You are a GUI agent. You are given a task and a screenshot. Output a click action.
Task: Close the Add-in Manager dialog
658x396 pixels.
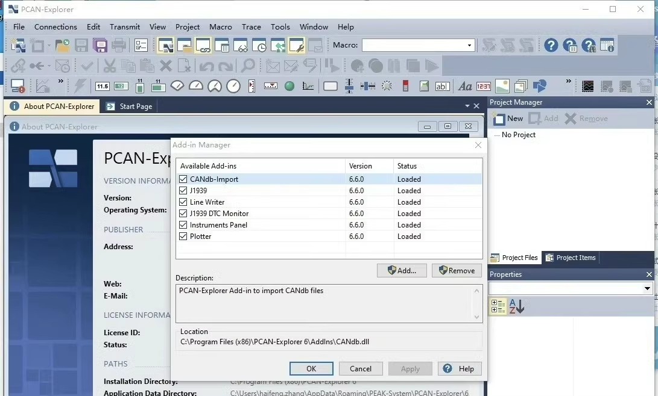[478, 145]
